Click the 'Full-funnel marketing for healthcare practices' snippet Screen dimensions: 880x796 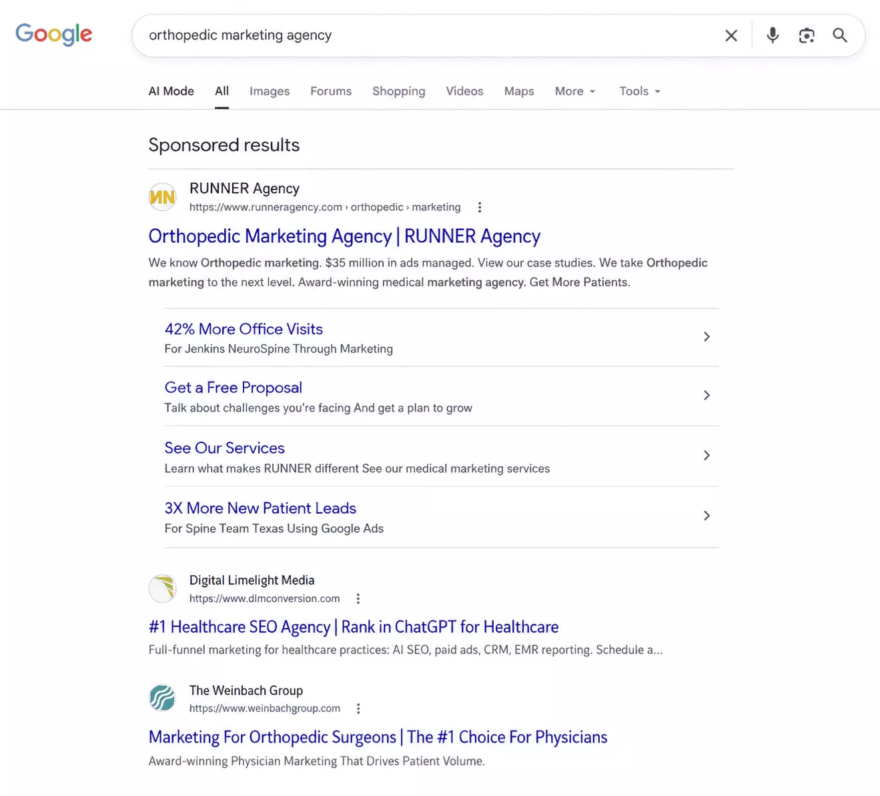pos(406,650)
